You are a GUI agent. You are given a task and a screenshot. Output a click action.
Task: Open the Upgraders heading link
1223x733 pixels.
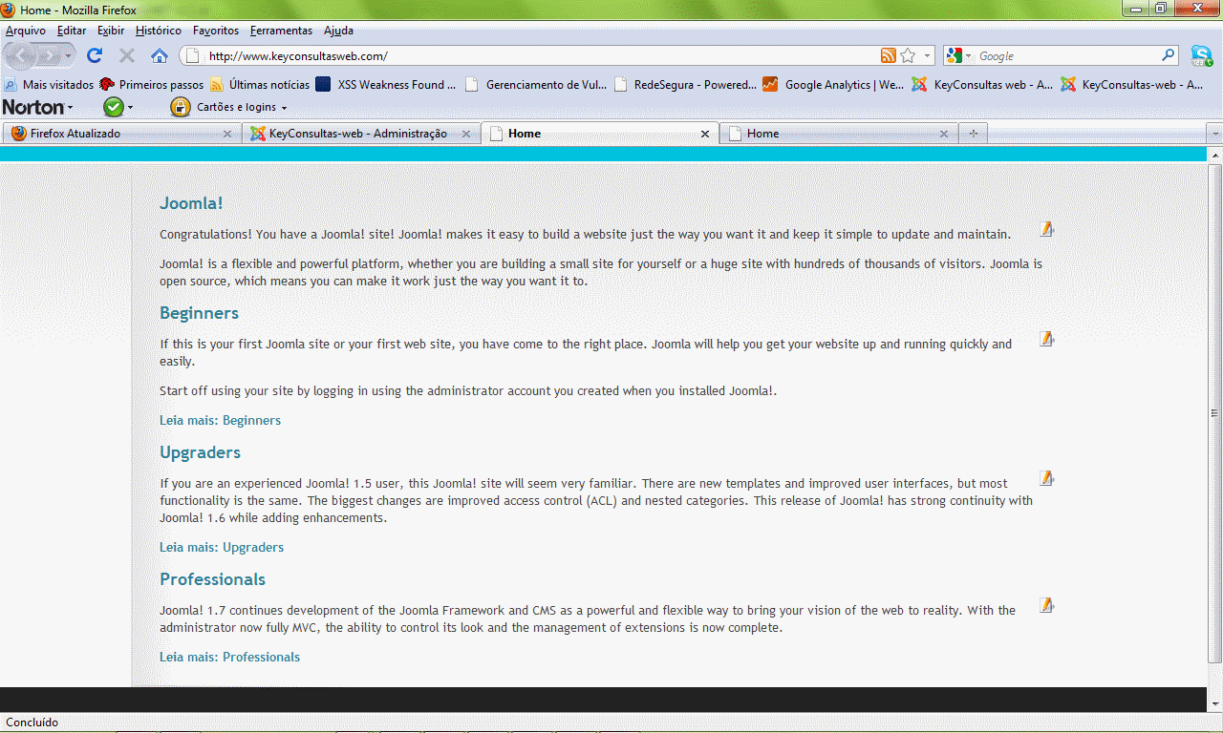click(200, 452)
